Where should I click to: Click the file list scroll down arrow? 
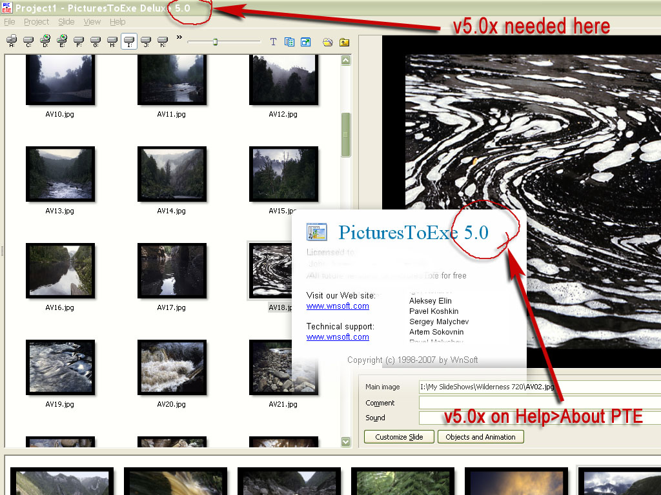pyautogui.click(x=346, y=442)
